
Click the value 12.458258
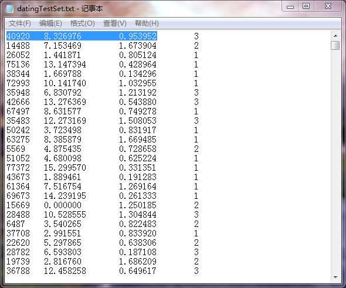click(65, 271)
